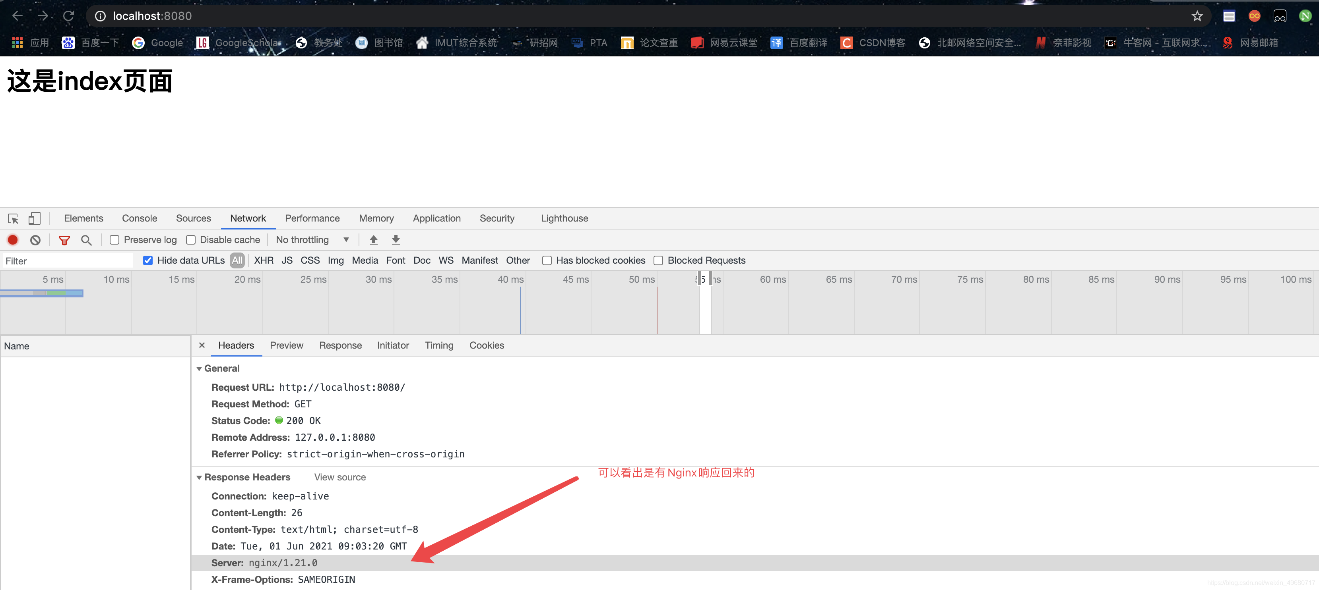The height and width of the screenshot is (590, 1319).
Task: Toggle the device toolbar icon
Action: pos(34,219)
